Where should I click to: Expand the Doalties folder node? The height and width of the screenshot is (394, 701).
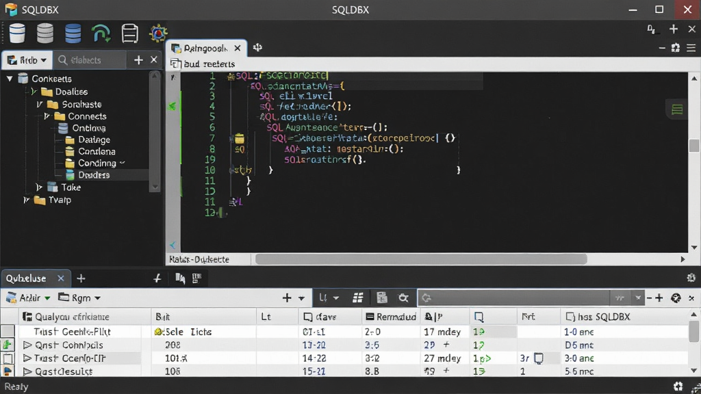point(34,92)
